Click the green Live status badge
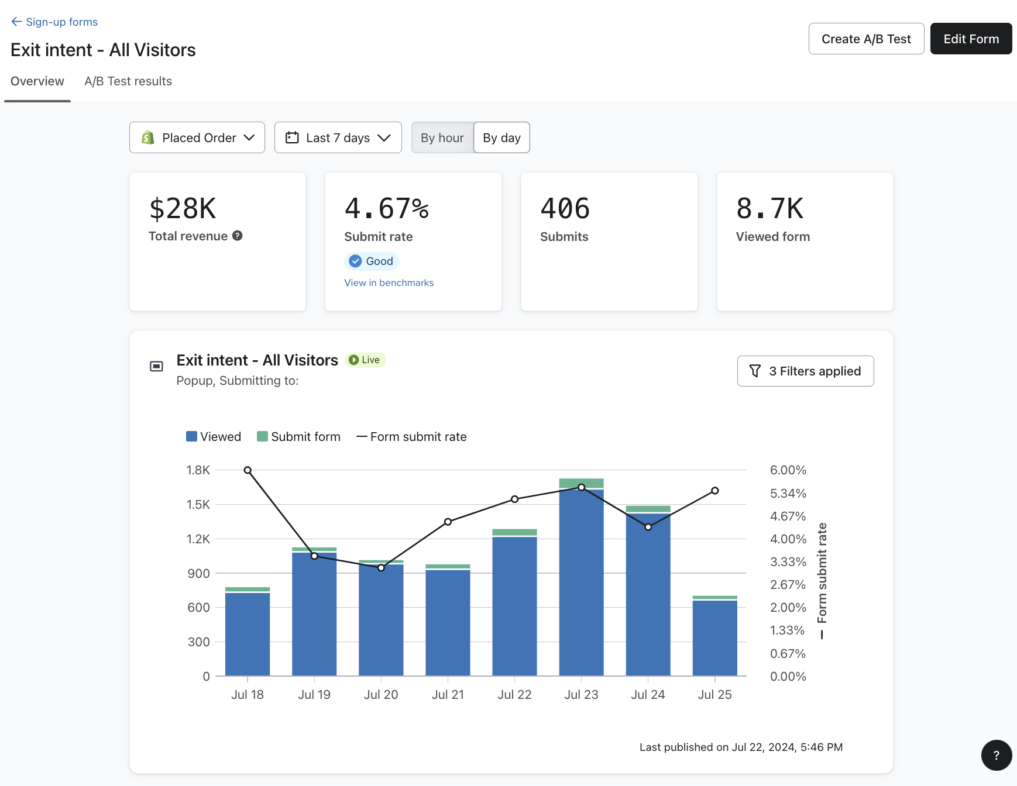Viewport: 1017px width, 786px height. (x=365, y=360)
